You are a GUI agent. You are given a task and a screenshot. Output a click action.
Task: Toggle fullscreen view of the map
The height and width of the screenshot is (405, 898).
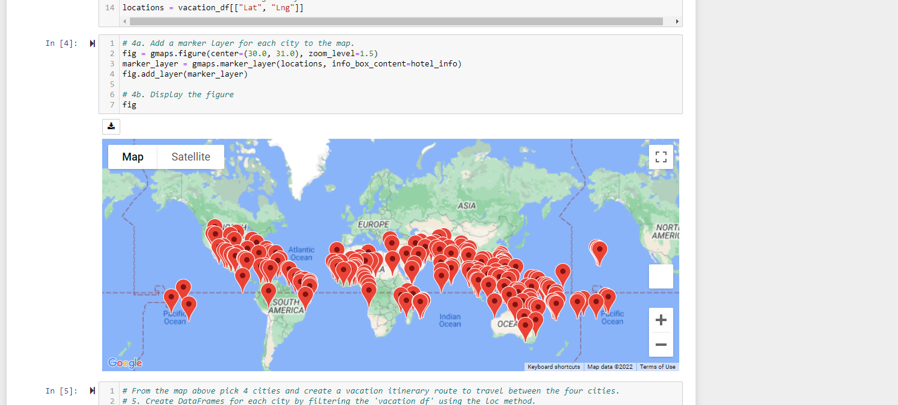coord(661,157)
